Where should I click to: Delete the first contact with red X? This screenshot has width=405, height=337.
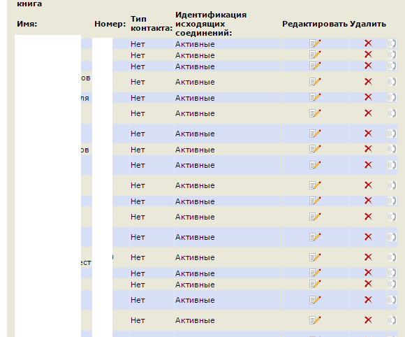368,43
